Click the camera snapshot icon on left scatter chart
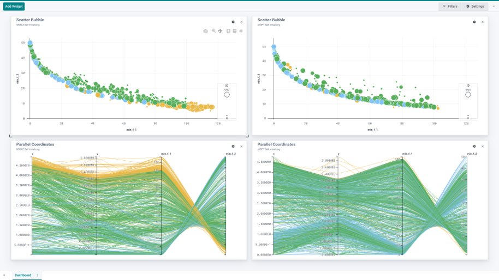Viewport: 499px width, 280px height. tap(205, 31)
